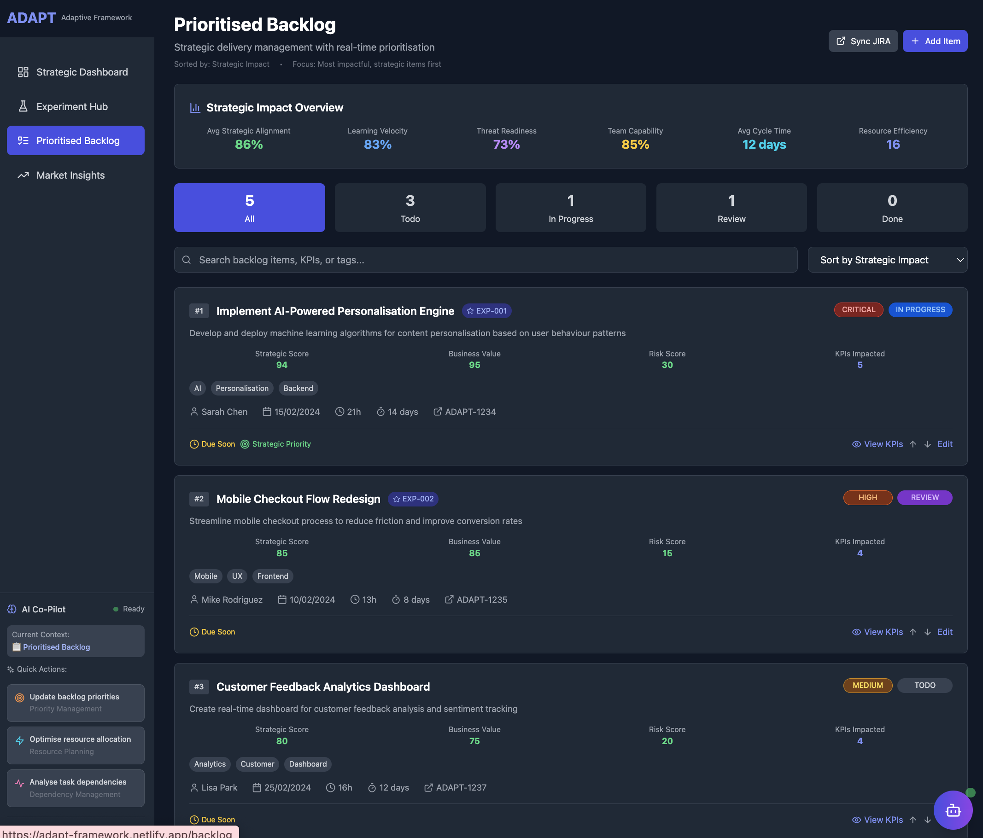This screenshot has height=838, width=983.
Task: Click the EXP-001 experiment star badge
Action: [486, 311]
